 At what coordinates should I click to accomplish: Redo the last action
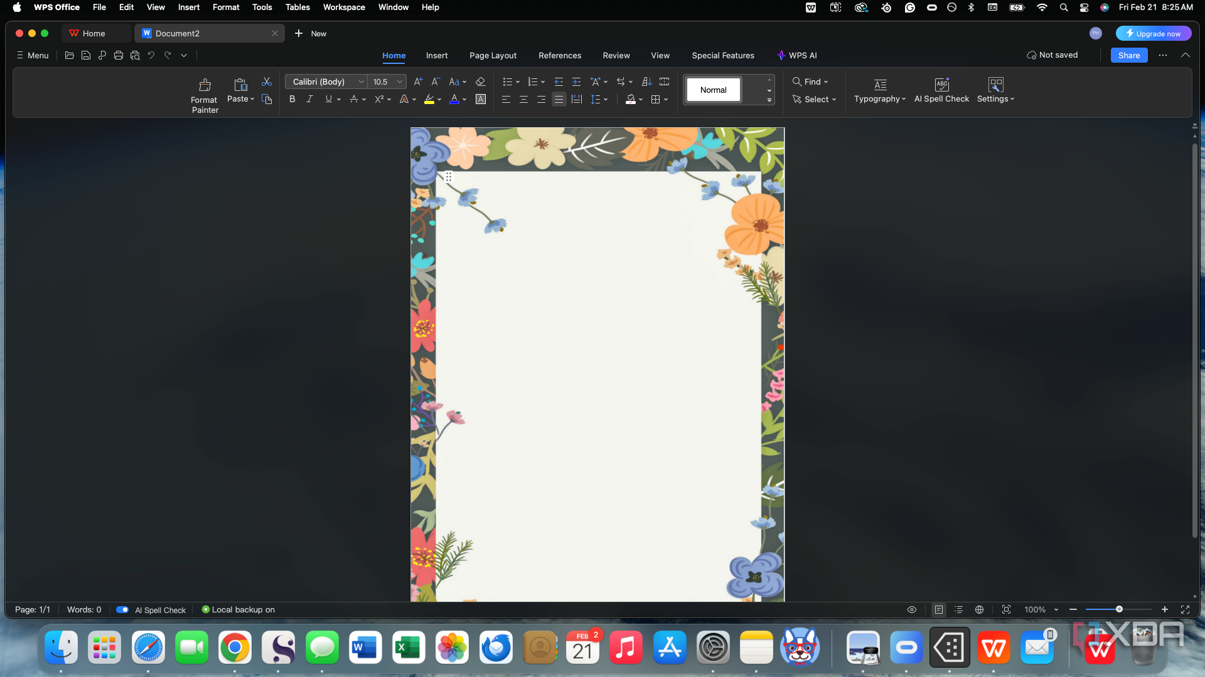168,55
